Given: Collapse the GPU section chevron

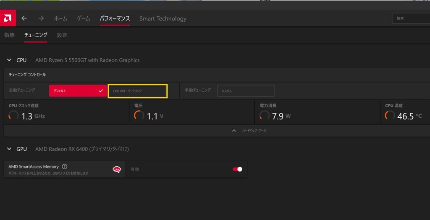Looking at the screenshot, I should pos(9,149).
